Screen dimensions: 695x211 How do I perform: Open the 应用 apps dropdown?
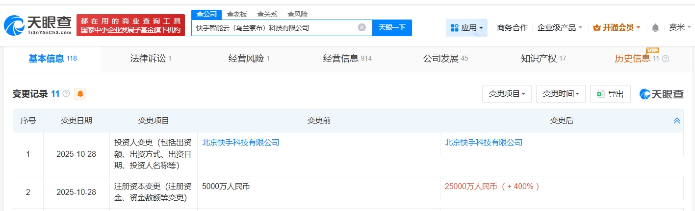click(466, 28)
